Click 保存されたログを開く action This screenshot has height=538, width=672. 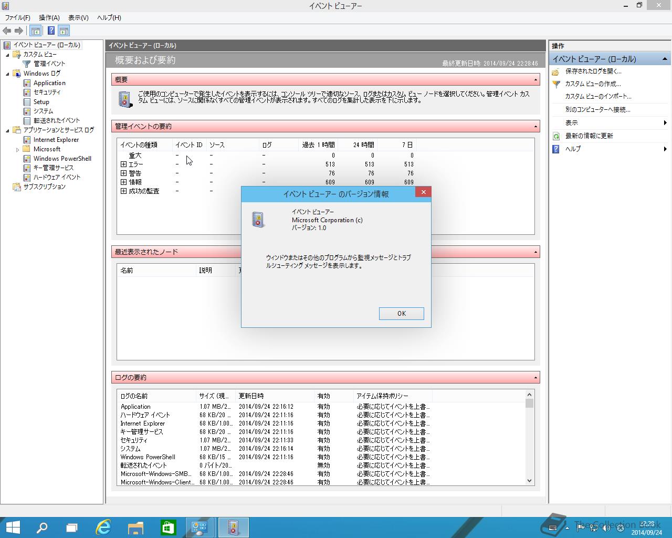(593, 71)
